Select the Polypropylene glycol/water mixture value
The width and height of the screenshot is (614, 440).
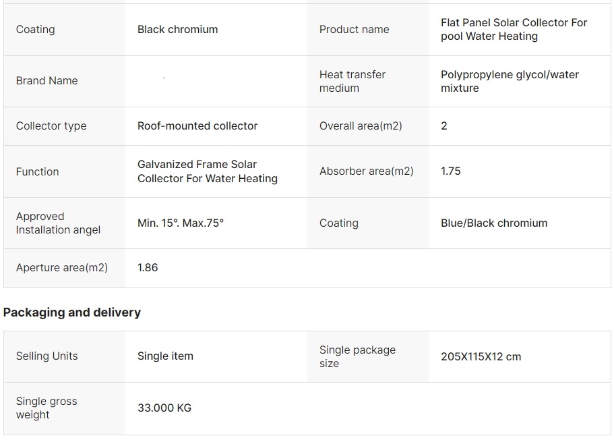tap(510, 82)
